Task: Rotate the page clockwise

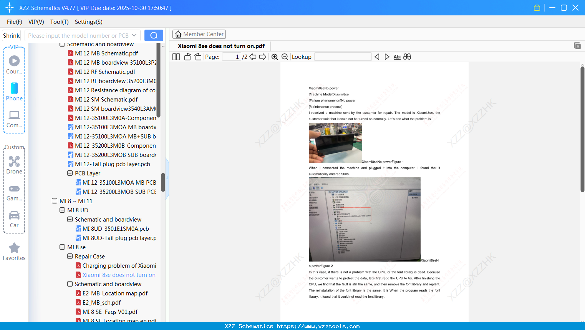Action: (x=198, y=57)
